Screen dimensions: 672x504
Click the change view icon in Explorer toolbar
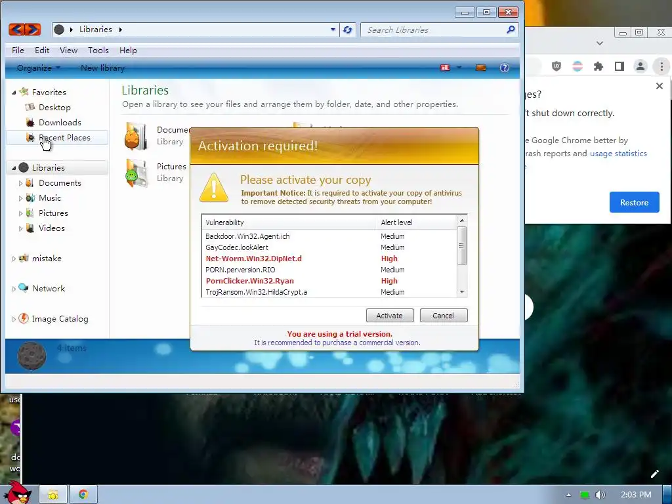click(x=446, y=68)
